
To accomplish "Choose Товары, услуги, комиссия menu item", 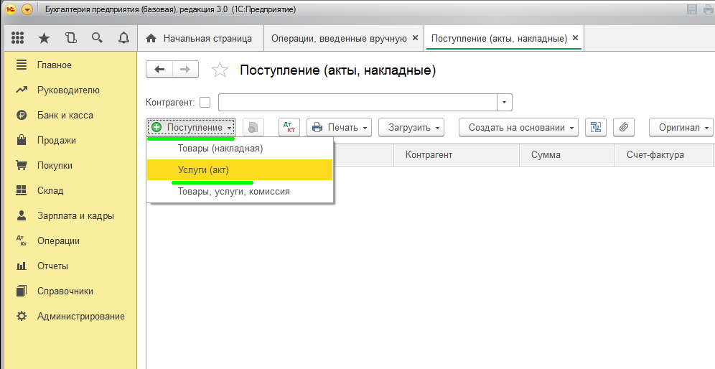I will (240, 192).
